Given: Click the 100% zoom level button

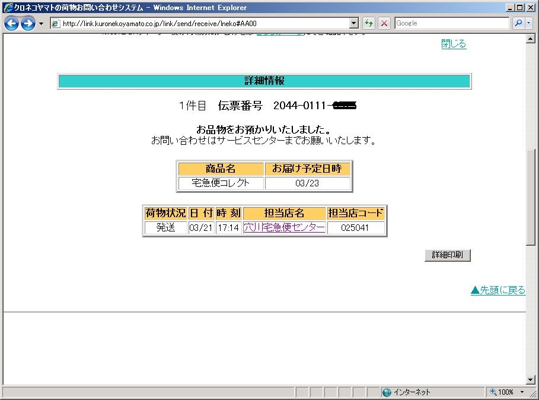Looking at the screenshot, I should tap(502, 392).
